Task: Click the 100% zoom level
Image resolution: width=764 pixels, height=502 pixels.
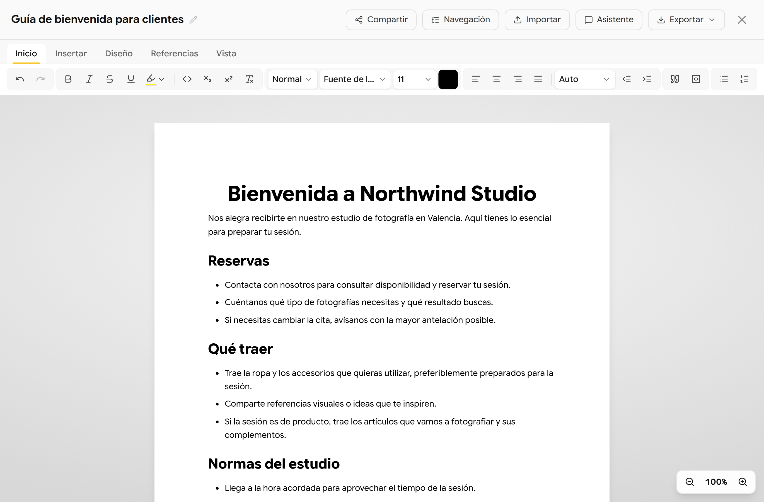Action: pos(716,482)
